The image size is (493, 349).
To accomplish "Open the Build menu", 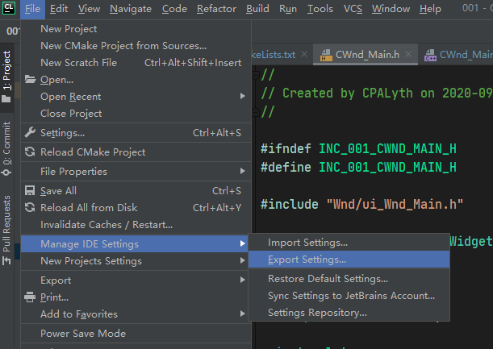I will click(x=257, y=9).
